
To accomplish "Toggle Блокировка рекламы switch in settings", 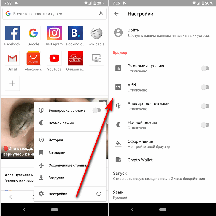I will 205,106.
